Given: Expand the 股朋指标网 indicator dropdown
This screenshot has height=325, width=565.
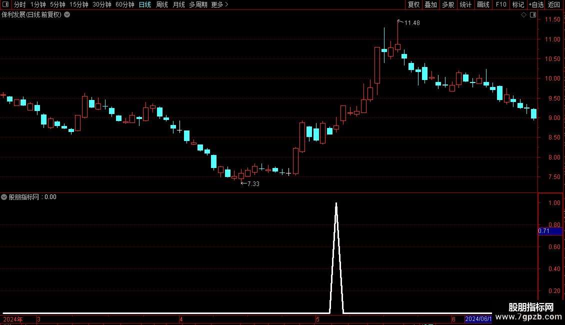Looking at the screenshot, I should pyautogui.click(x=4, y=197).
